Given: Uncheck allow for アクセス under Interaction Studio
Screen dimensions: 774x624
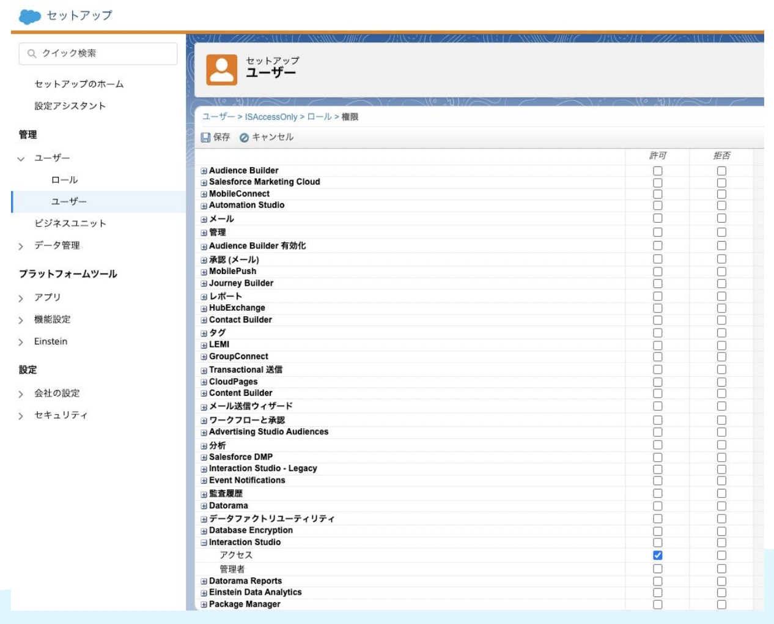Looking at the screenshot, I should [658, 555].
